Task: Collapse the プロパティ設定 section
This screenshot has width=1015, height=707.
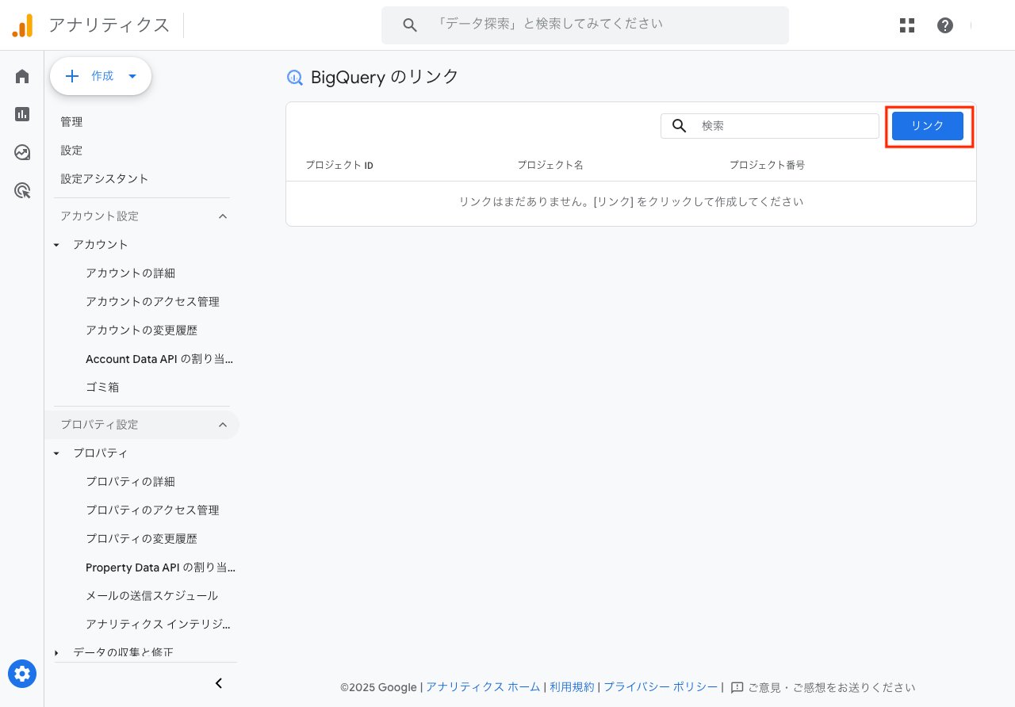Action: [x=223, y=425]
